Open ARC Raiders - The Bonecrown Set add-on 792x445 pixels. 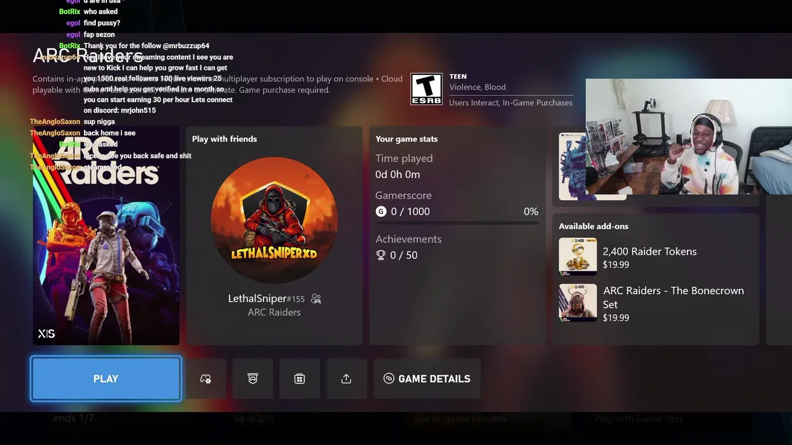click(656, 303)
